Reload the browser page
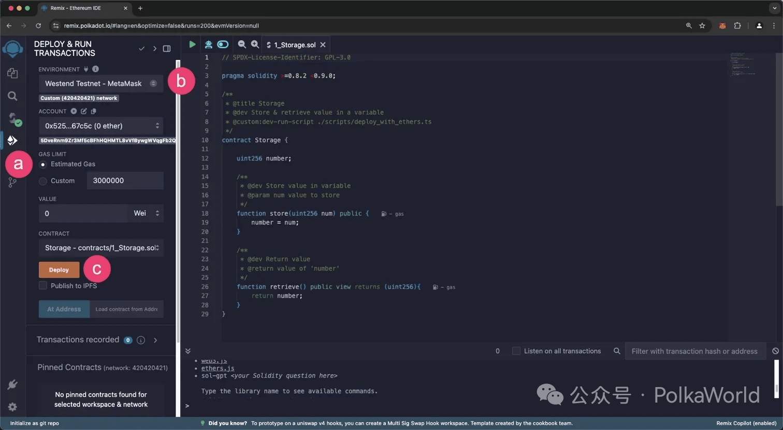The image size is (783, 430). click(38, 25)
